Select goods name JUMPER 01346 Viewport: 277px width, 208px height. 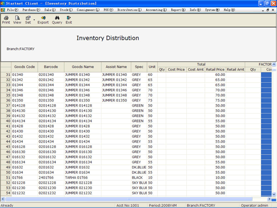coord(83,90)
